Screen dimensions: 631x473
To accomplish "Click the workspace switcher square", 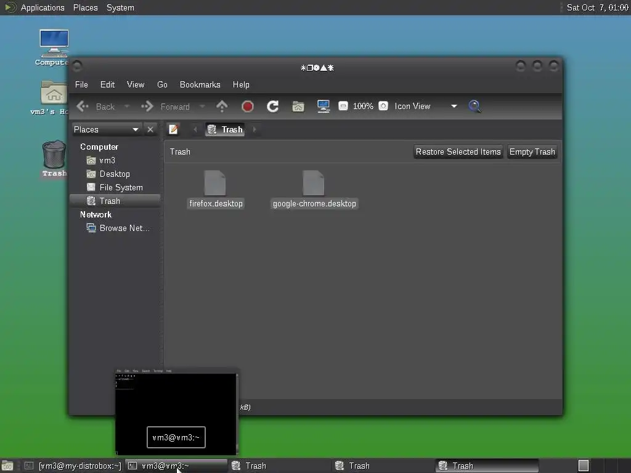I will (x=584, y=466).
